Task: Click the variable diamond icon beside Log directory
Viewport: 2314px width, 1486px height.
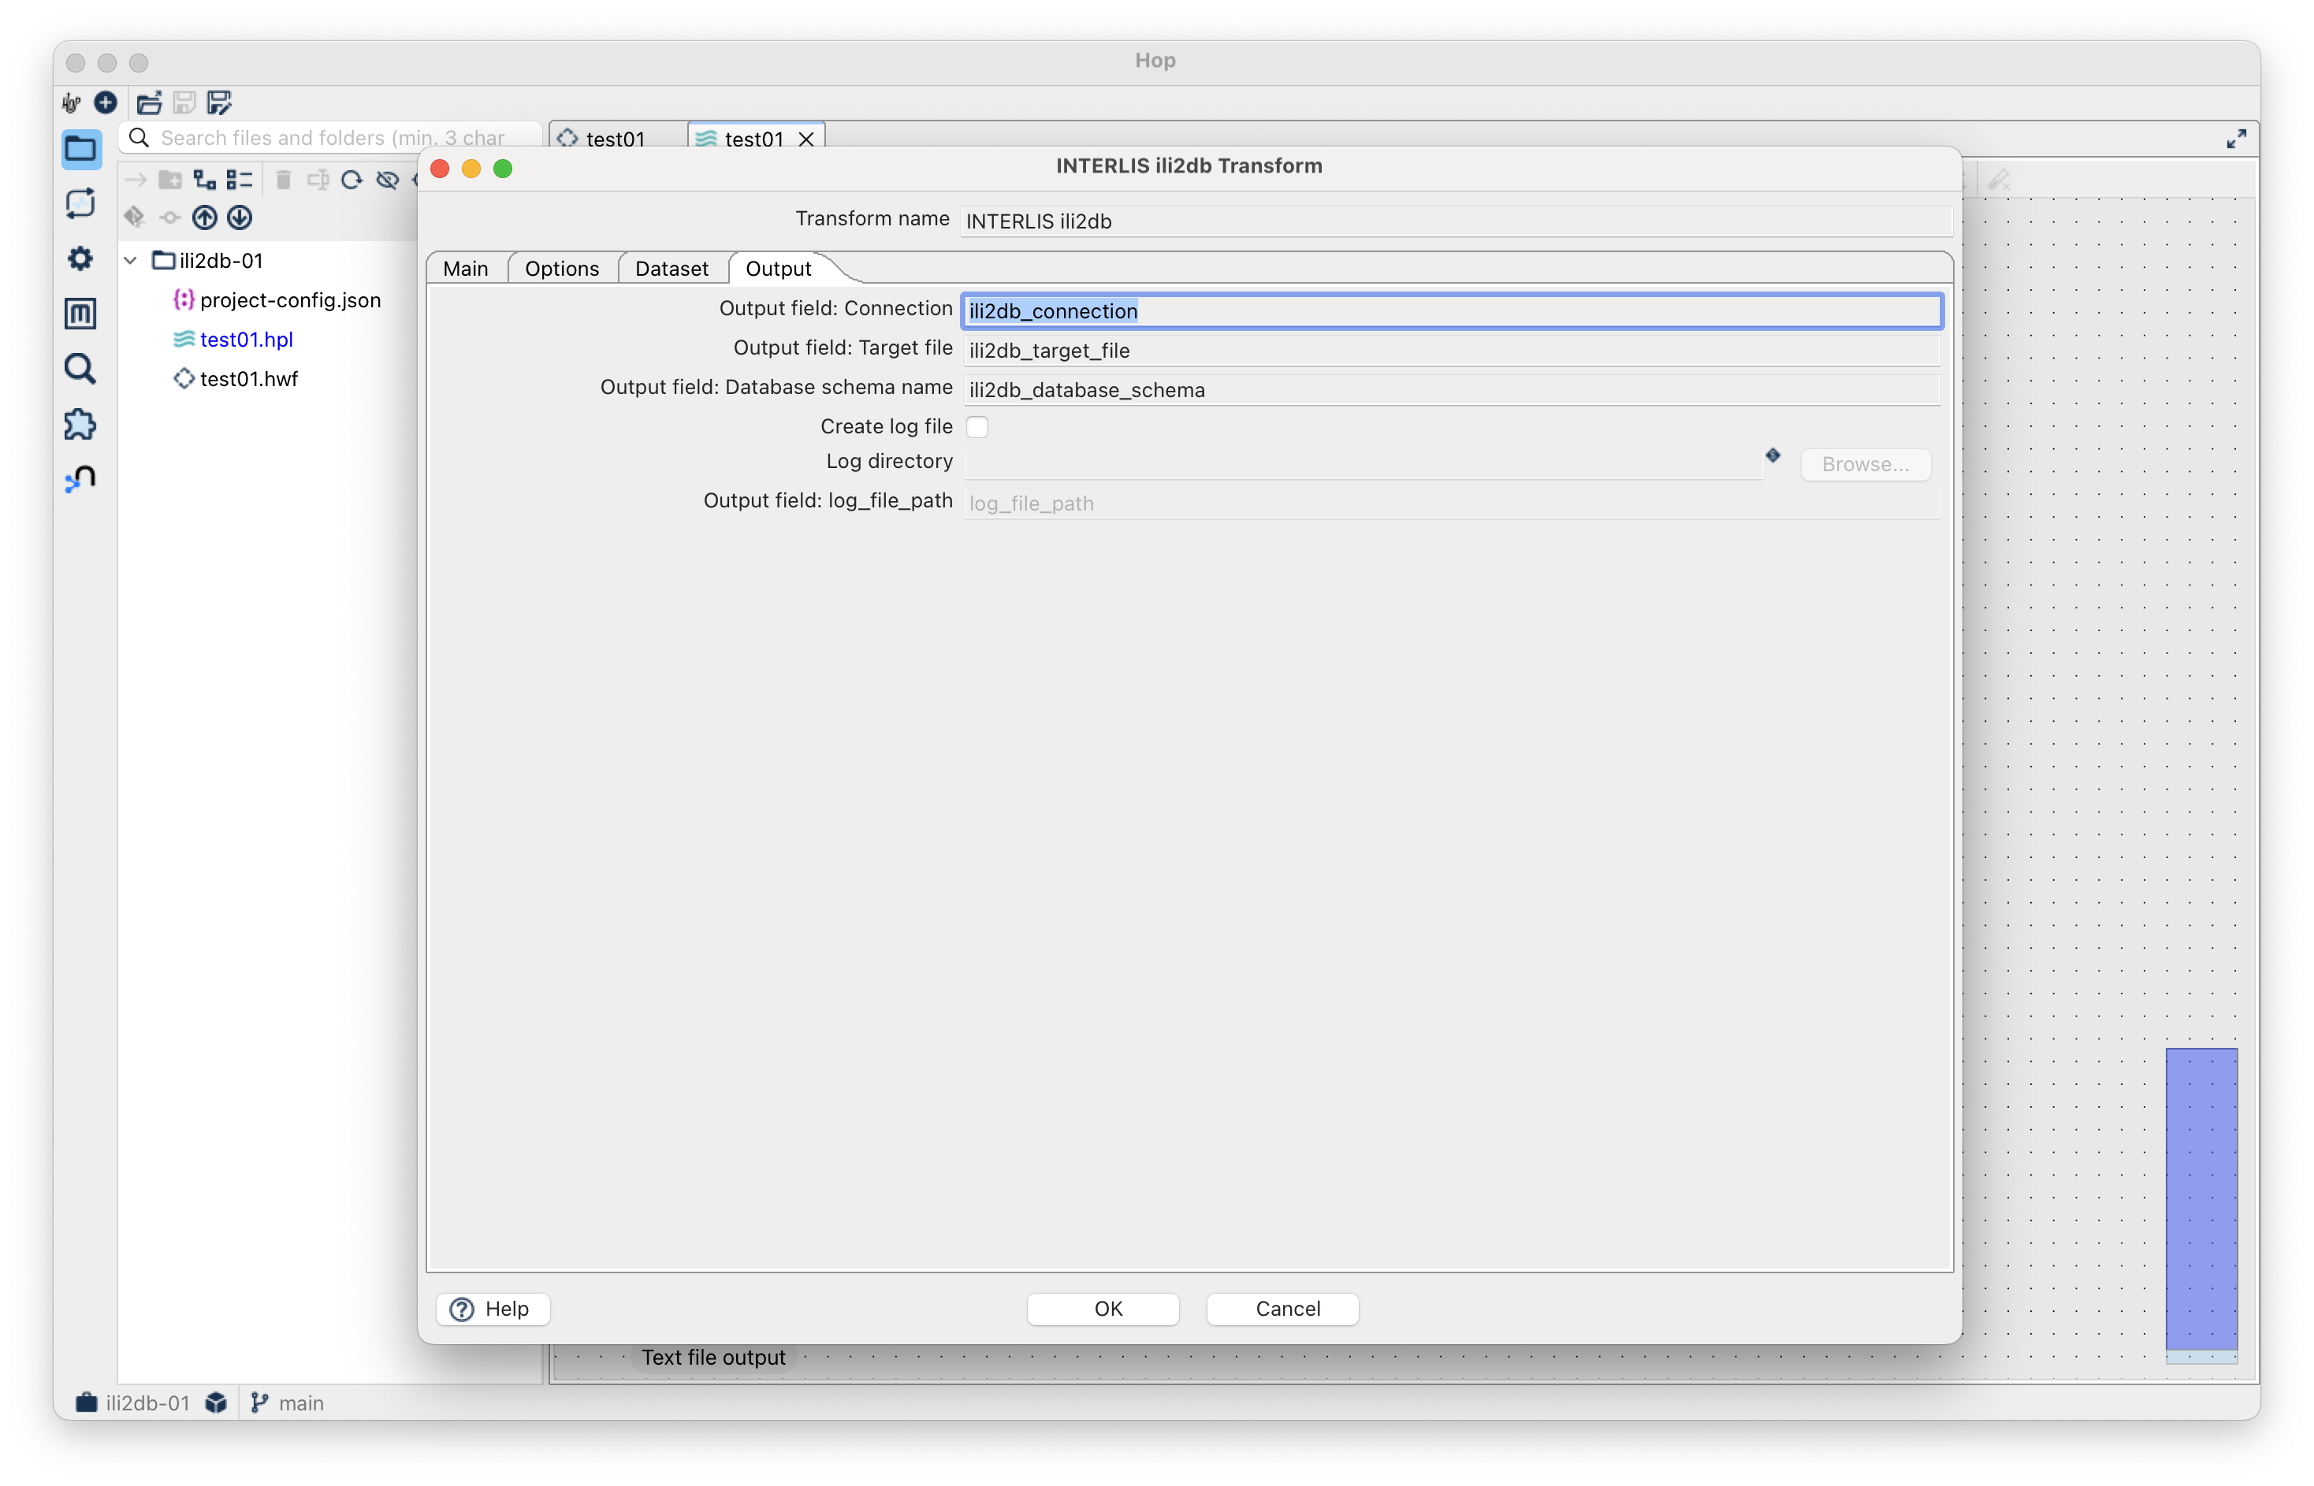Action: click(x=1773, y=455)
